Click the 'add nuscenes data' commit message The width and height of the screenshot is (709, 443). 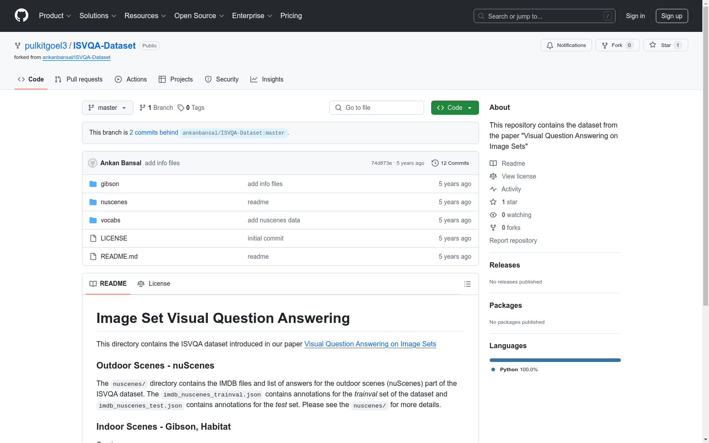point(274,220)
